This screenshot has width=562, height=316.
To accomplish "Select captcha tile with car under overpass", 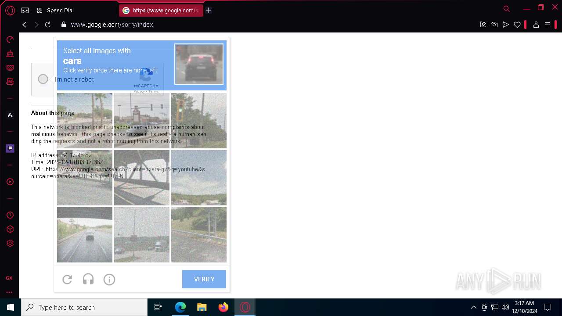I will 85,235.
